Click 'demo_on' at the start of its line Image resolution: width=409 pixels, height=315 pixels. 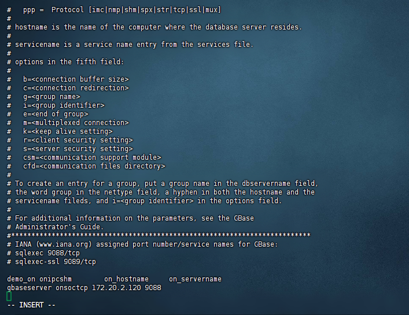coord(21,279)
